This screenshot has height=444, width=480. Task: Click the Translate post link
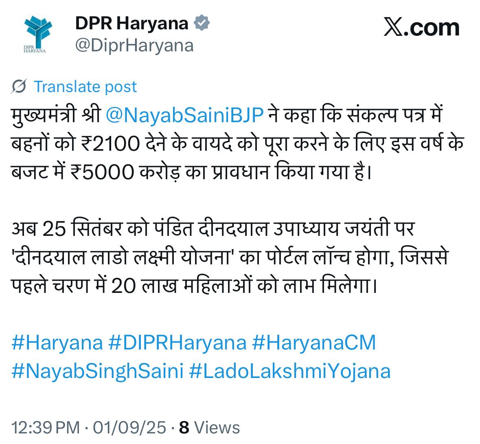point(85,87)
